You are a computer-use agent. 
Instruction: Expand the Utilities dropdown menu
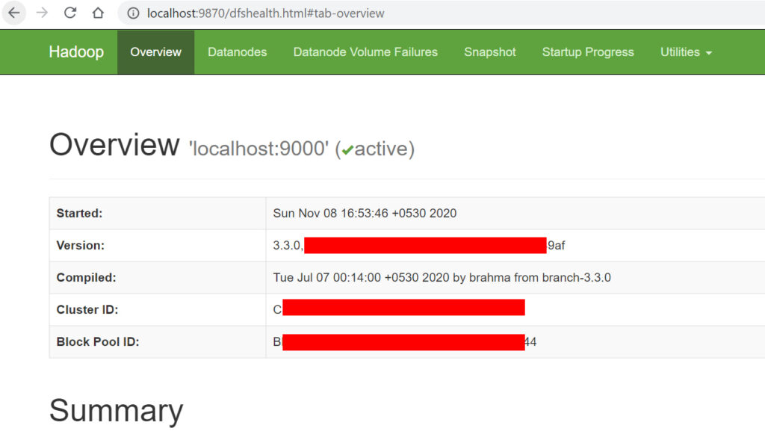(685, 52)
